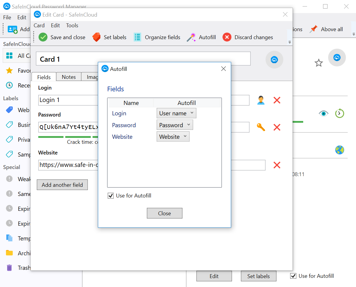Screen dimensions: 356x287
Task: Close the Edit Card window with X
Action: point(285,15)
